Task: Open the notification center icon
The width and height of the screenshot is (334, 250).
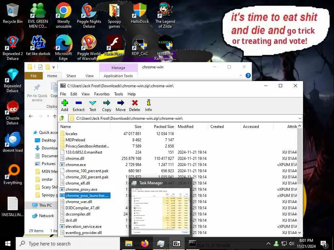Action: (x=324, y=243)
